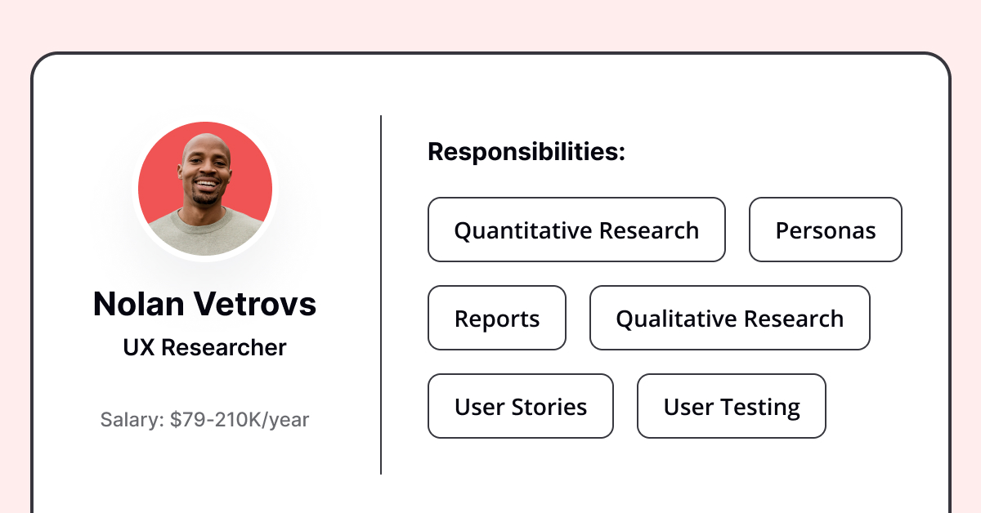Viewport: 981px width, 513px height.
Task: Click the vertical divider line
Action: (x=381, y=294)
